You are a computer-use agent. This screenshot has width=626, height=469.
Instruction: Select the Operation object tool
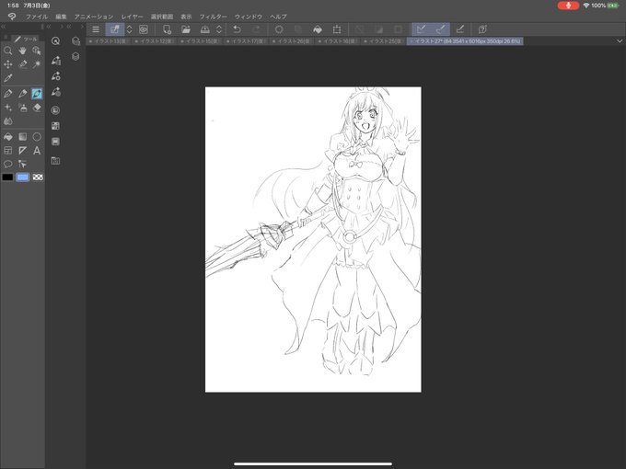click(x=37, y=51)
